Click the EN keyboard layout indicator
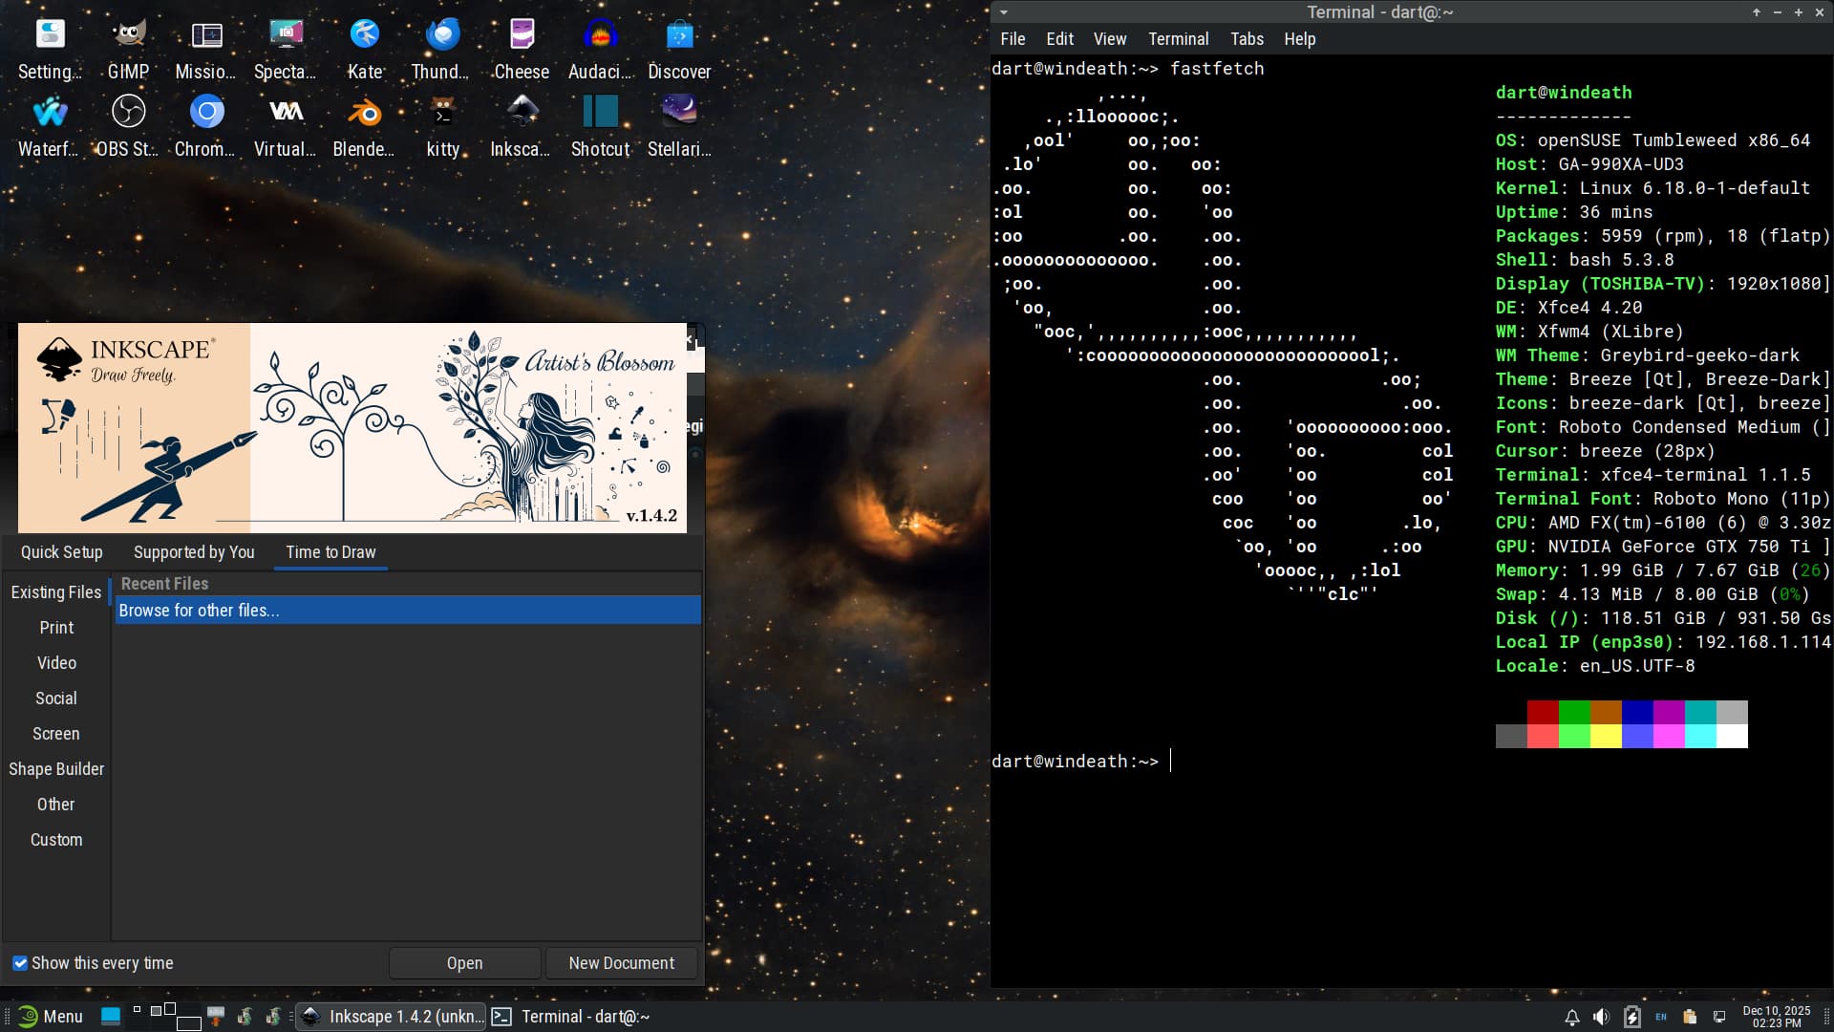 [x=1661, y=1017]
